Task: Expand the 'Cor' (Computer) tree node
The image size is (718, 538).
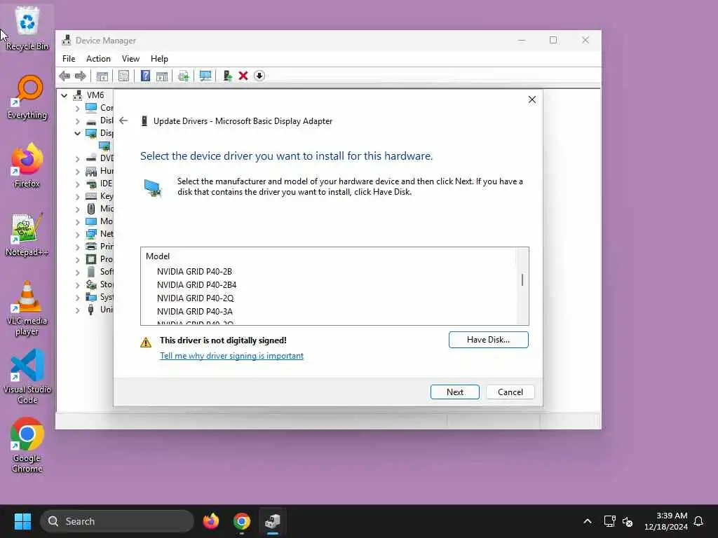Action: click(77, 109)
